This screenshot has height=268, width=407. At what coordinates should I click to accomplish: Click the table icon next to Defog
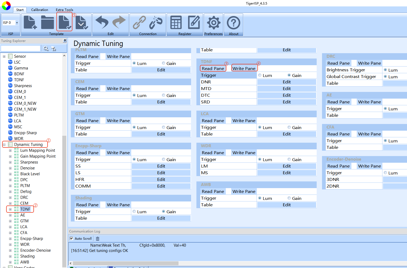pos(17,191)
